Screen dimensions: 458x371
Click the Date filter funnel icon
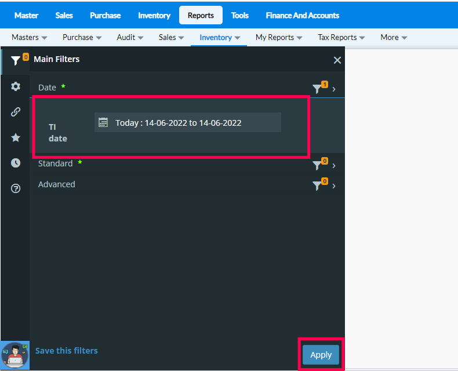pyautogui.click(x=317, y=89)
